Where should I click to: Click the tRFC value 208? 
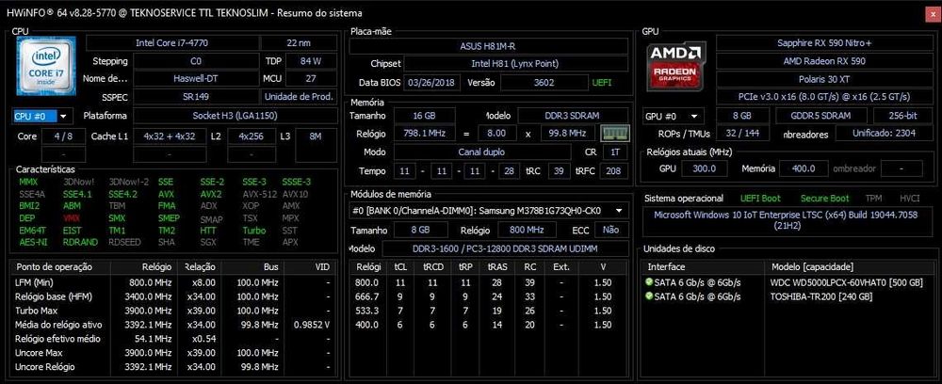pos(615,171)
